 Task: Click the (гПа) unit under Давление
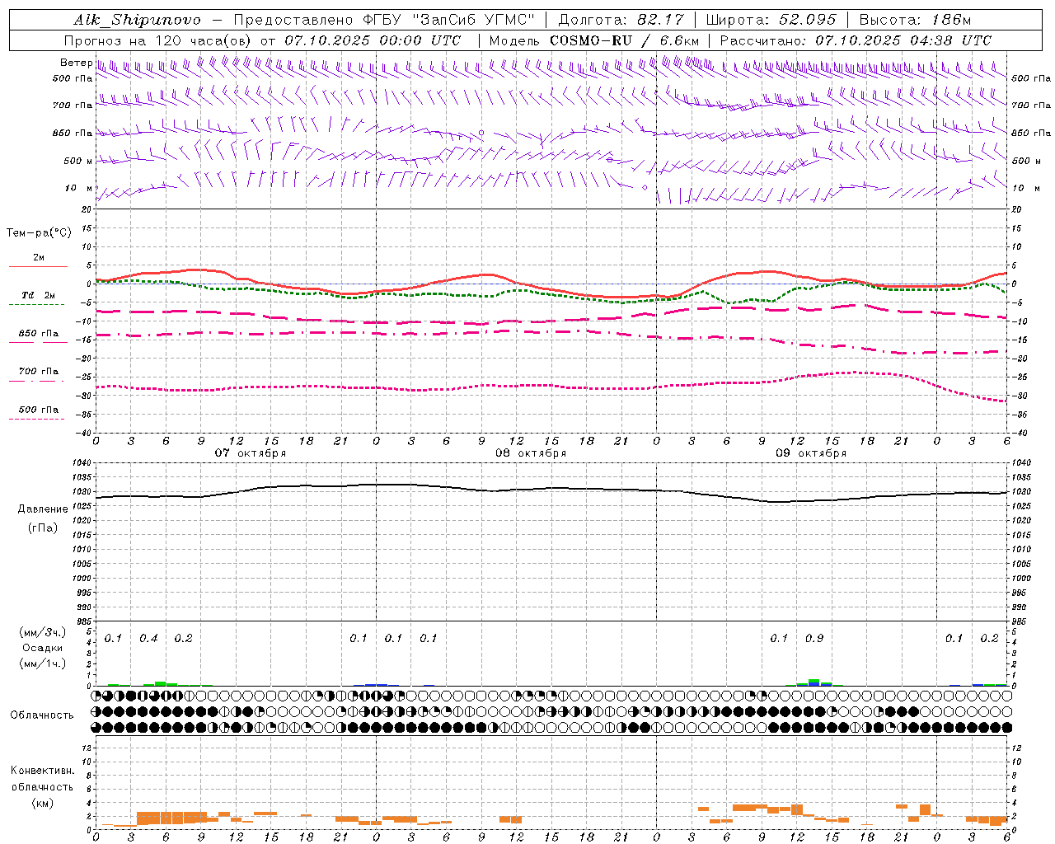tap(43, 527)
